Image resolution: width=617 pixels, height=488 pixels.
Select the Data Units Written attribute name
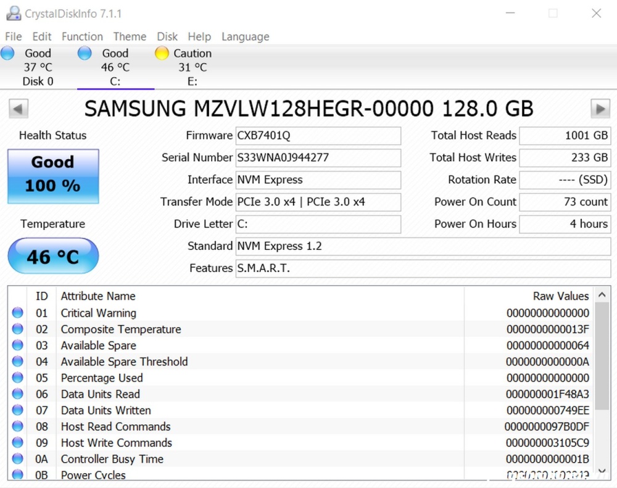(x=106, y=410)
